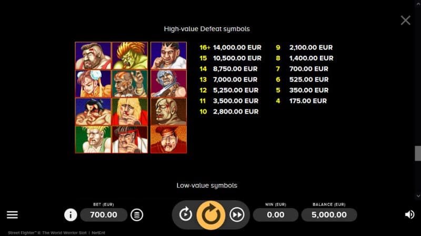
Task: Select the green Blanka defeat portrait
Action: pyautogui.click(x=129, y=56)
